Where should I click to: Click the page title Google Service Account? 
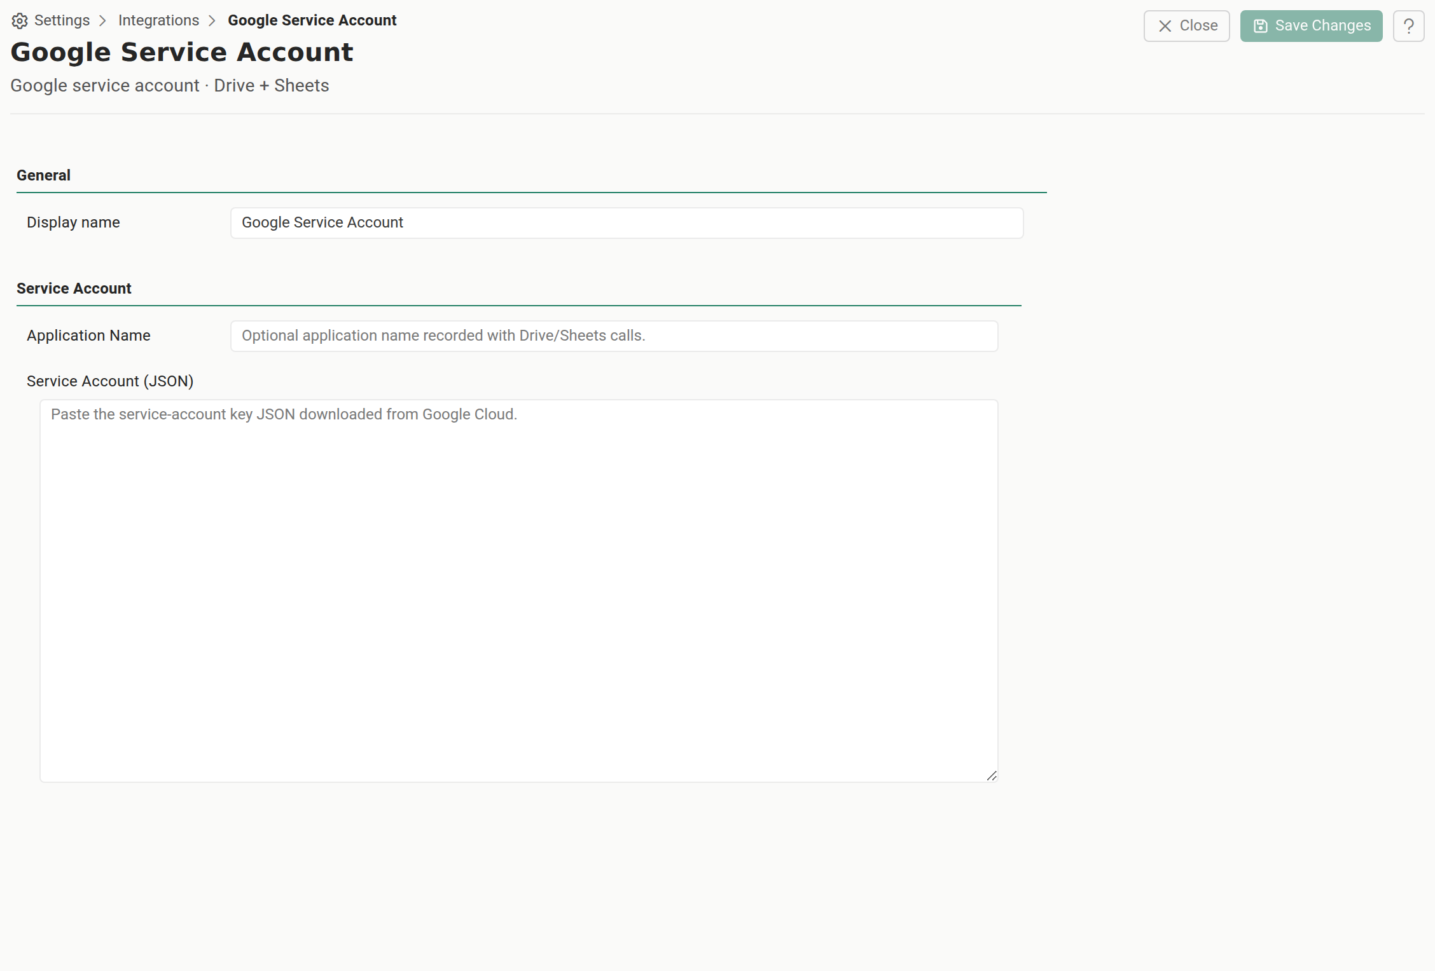pos(182,52)
